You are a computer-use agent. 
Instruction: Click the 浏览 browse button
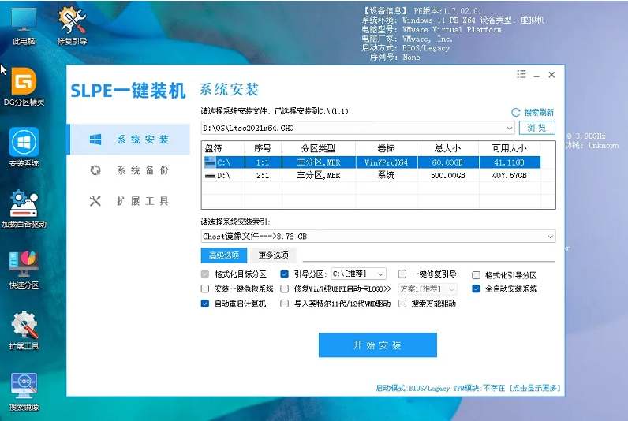537,128
